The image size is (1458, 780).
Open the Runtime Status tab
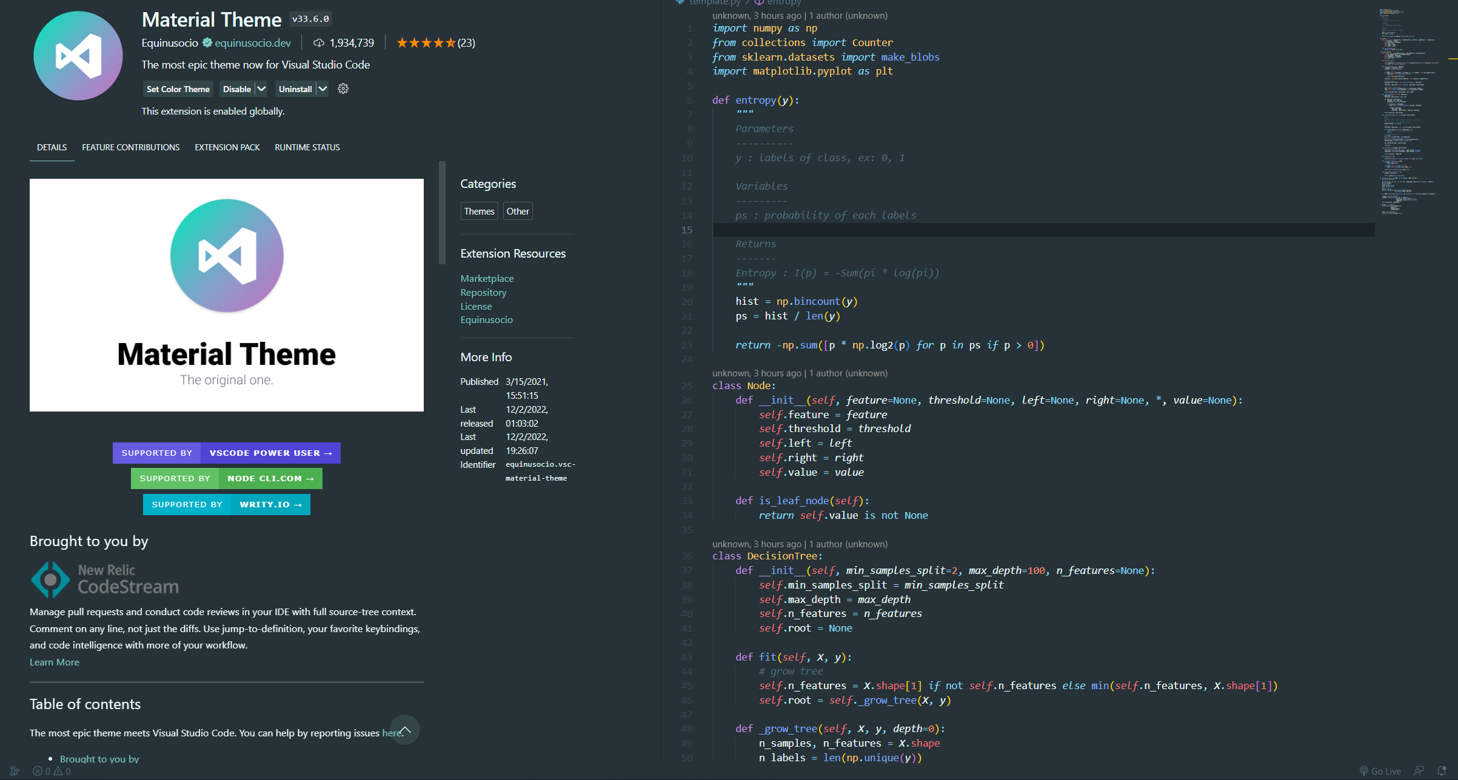point(307,147)
